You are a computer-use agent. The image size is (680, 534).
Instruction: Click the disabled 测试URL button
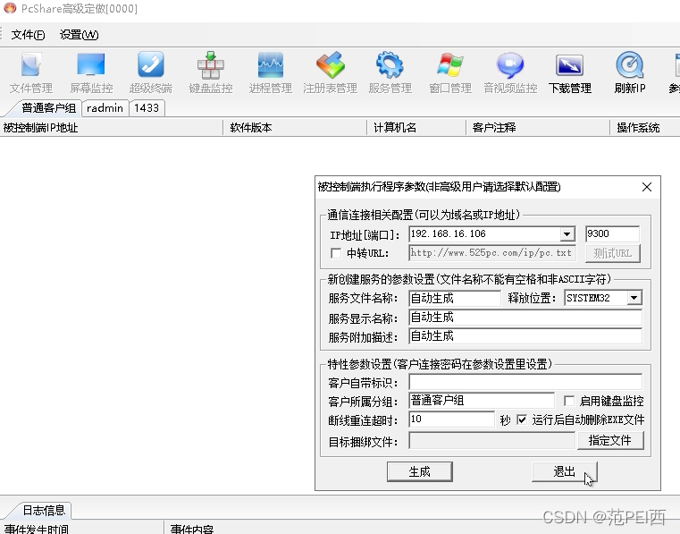tap(613, 253)
